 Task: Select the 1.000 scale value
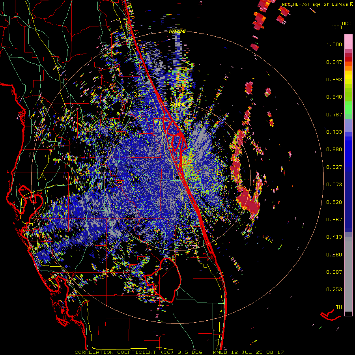click(x=334, y=44)
